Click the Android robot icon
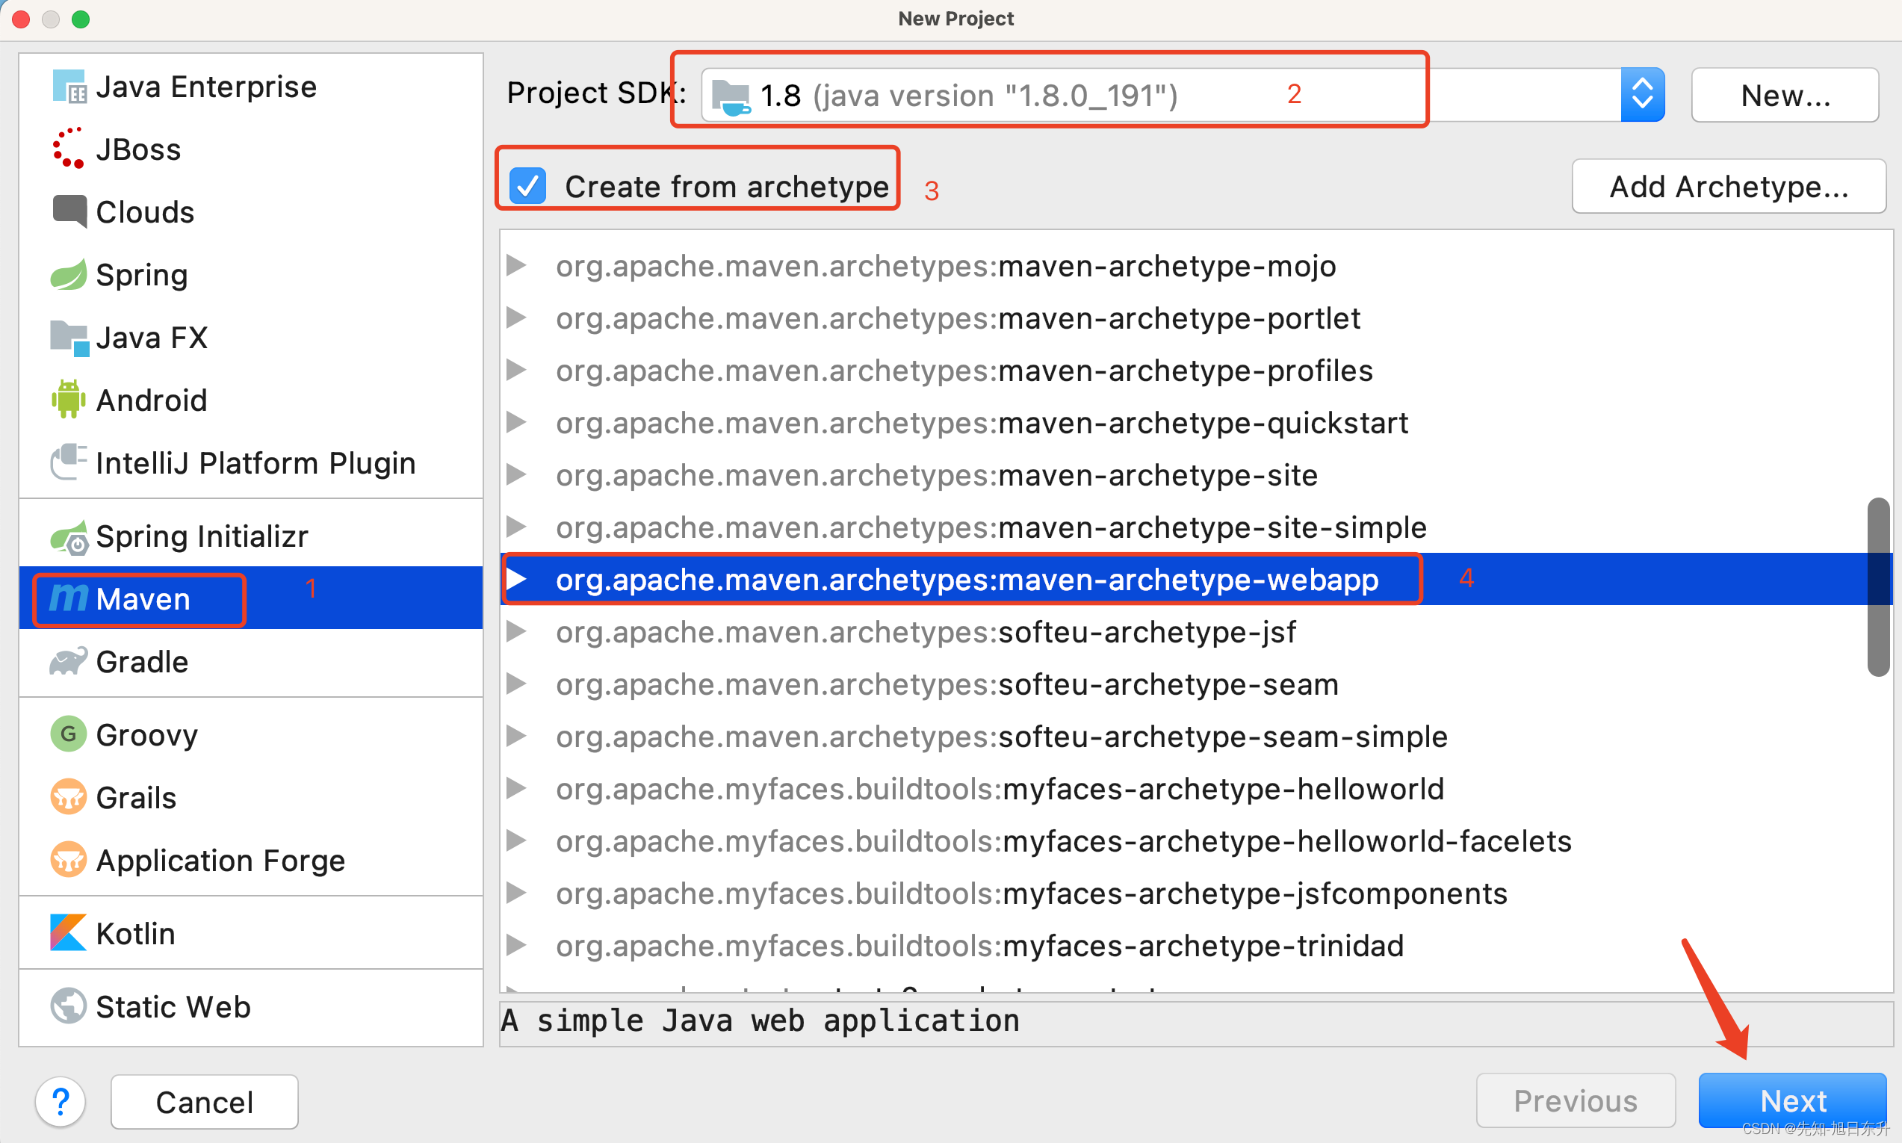Screen dimensions: 1902x1143 [69, 399]
